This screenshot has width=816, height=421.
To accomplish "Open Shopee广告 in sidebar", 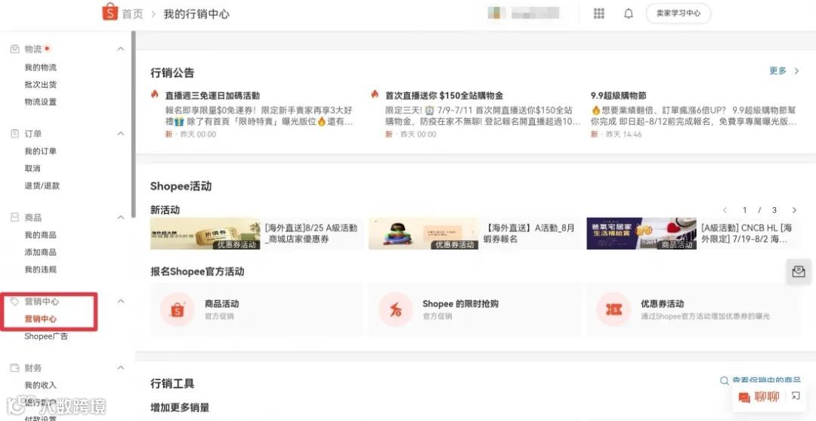I will point(46,336).
